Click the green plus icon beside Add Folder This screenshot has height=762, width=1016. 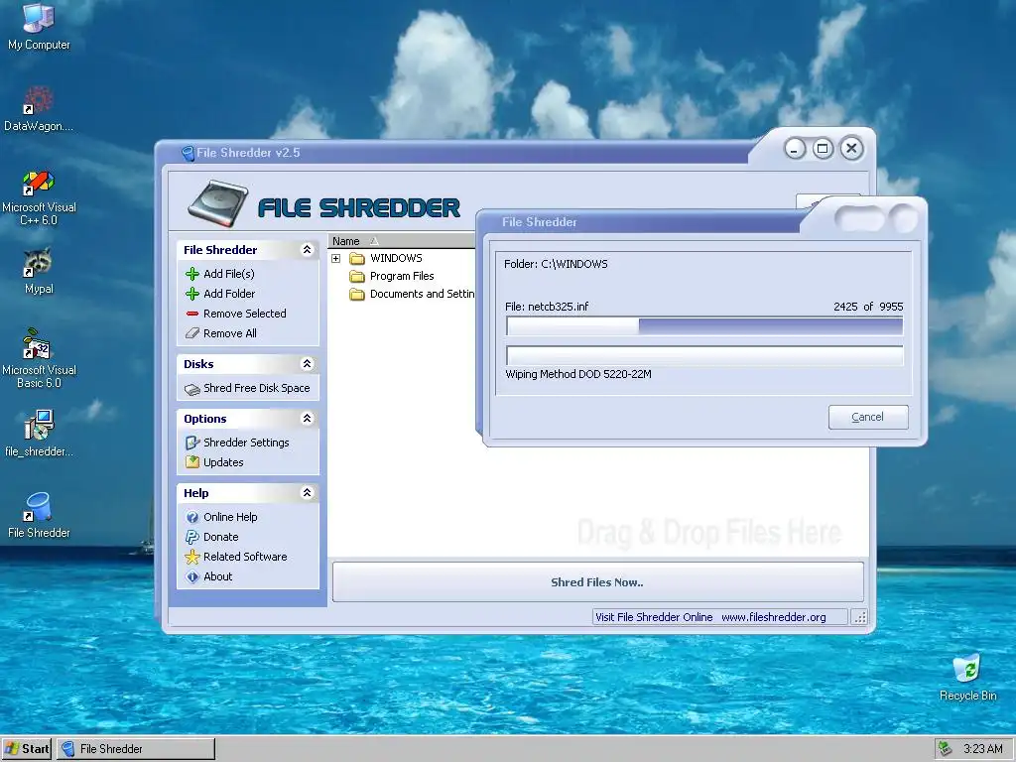click(x=192, y=294)
